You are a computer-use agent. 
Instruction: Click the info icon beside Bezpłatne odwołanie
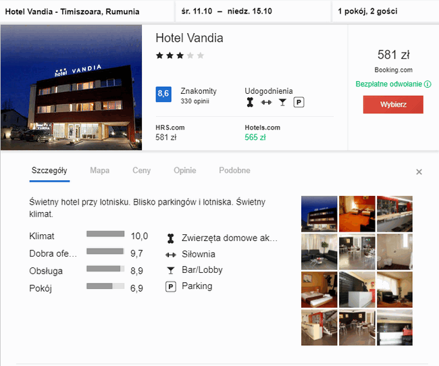[428, 84]
